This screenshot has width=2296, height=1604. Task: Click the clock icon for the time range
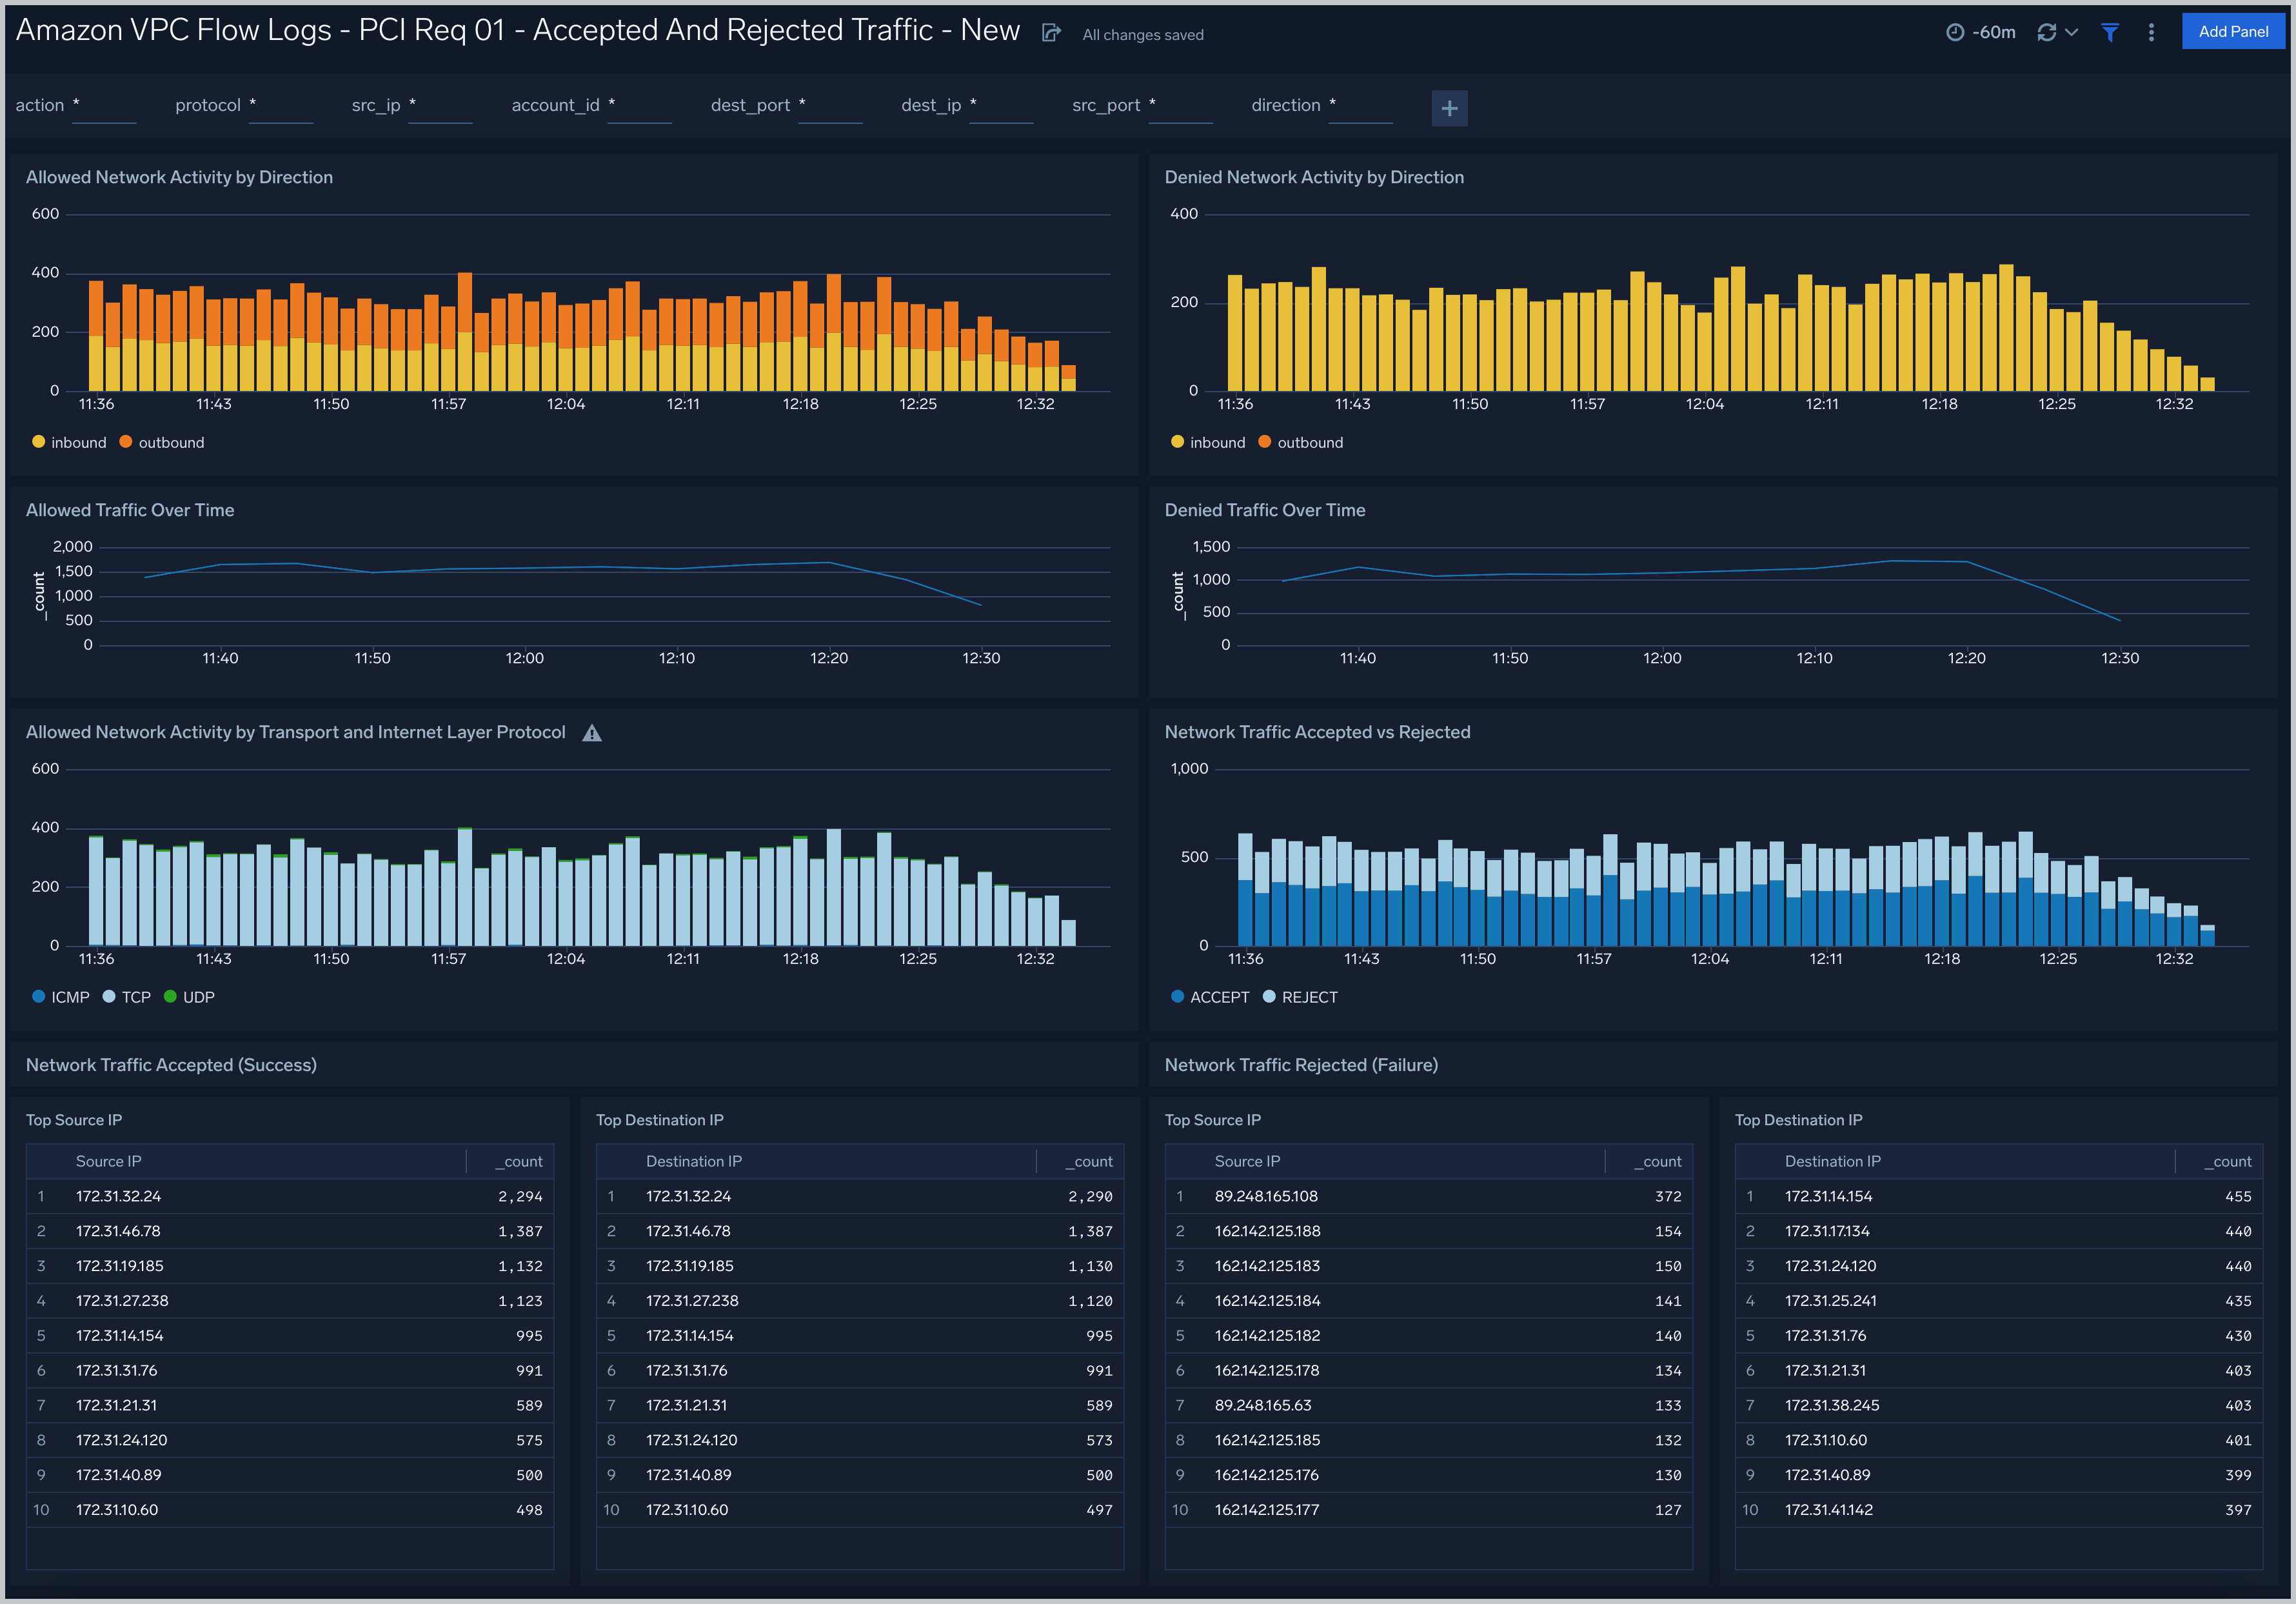(x=1957, y=31)
